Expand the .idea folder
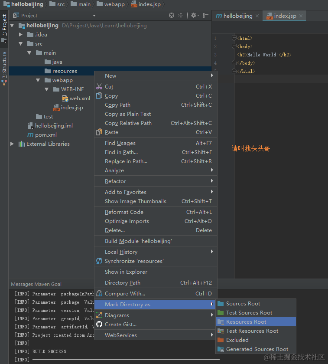 [x=21, y=35]
